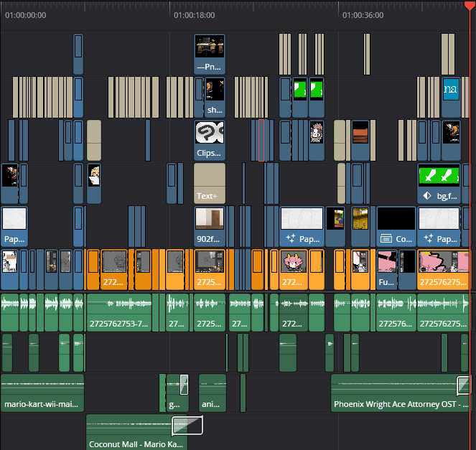This screenshot has height=450, width=476.
Task: Select the blue 'na' thumbnail clip
Action: [451, 97]
